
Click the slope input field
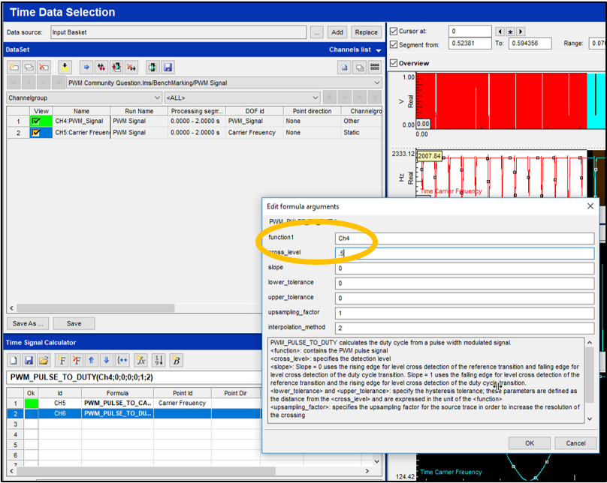click(464, 268)
